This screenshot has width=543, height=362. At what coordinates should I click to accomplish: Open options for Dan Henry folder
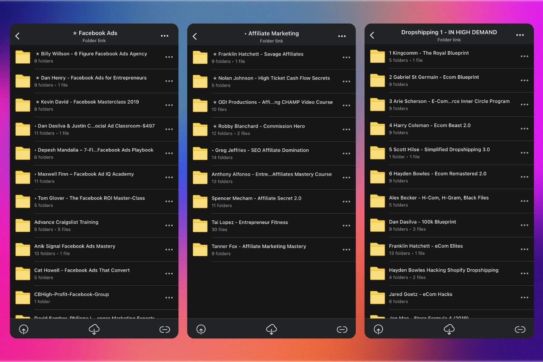(169, 81)
